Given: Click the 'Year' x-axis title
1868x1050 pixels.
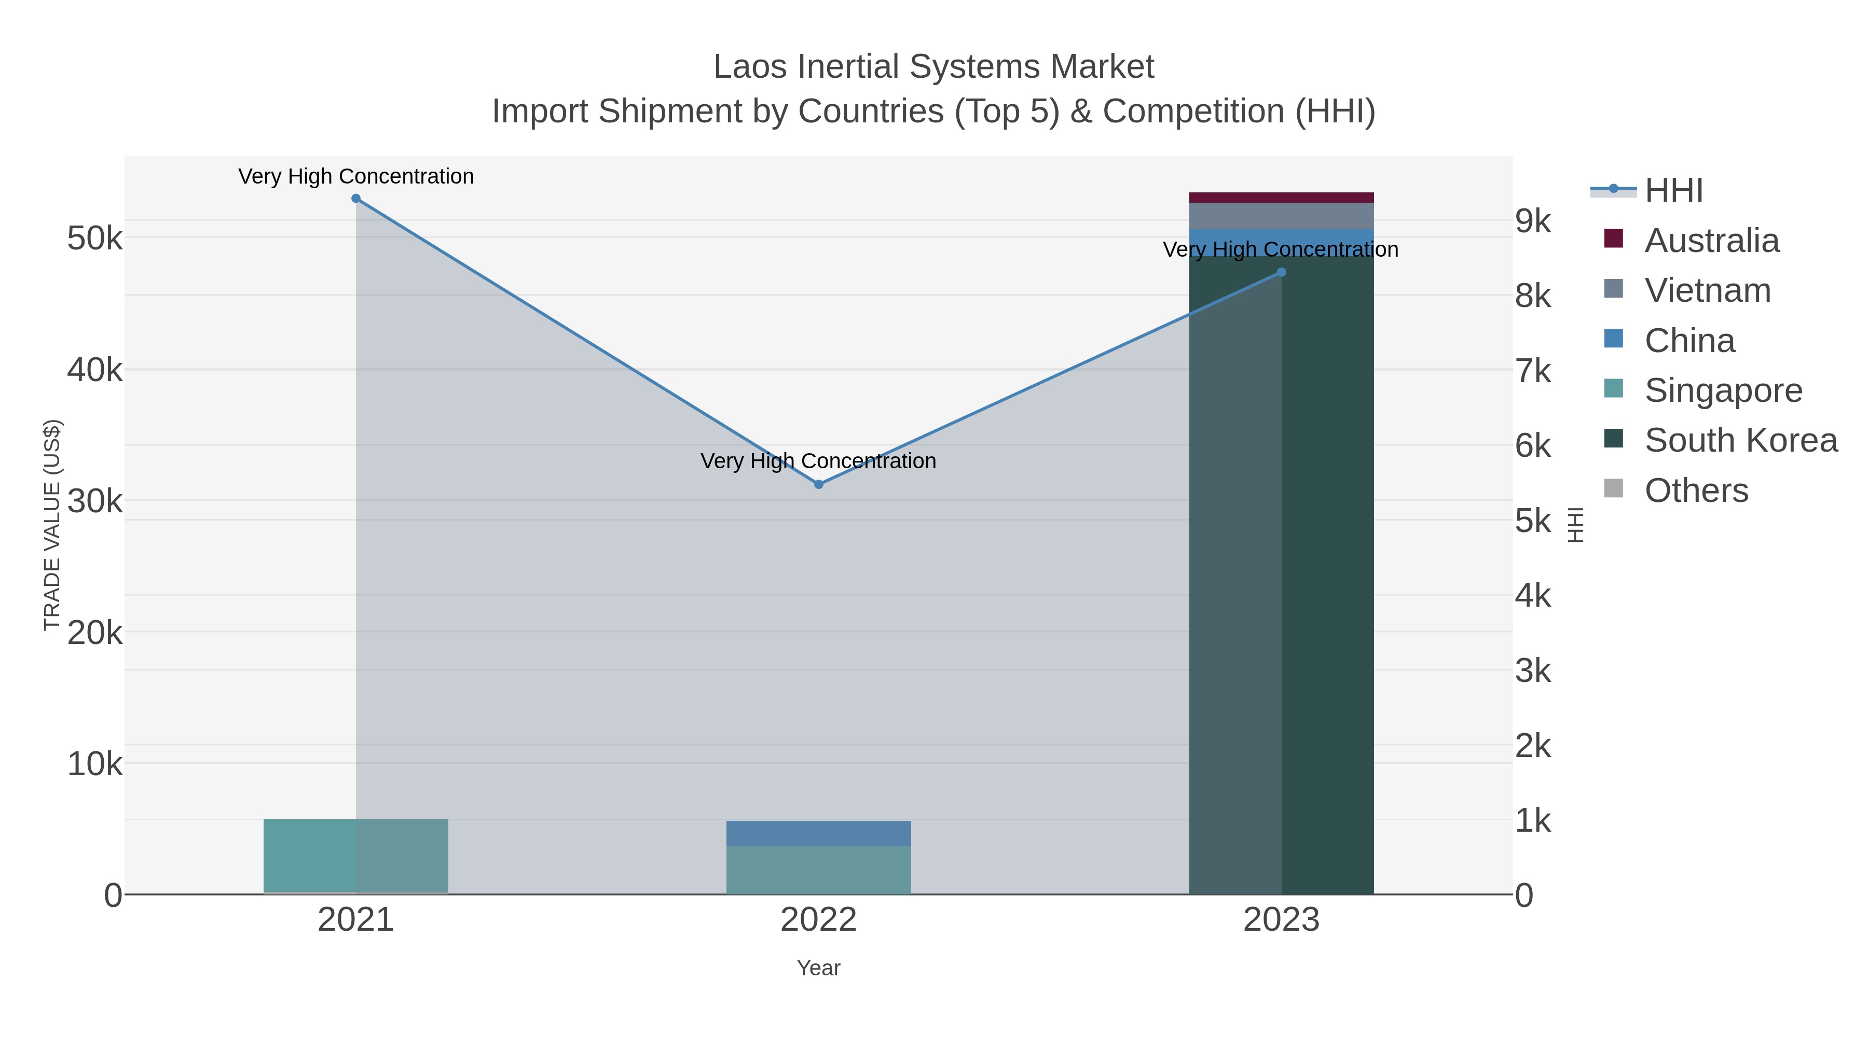Looking at the screenshot, I should coord(819,968).
